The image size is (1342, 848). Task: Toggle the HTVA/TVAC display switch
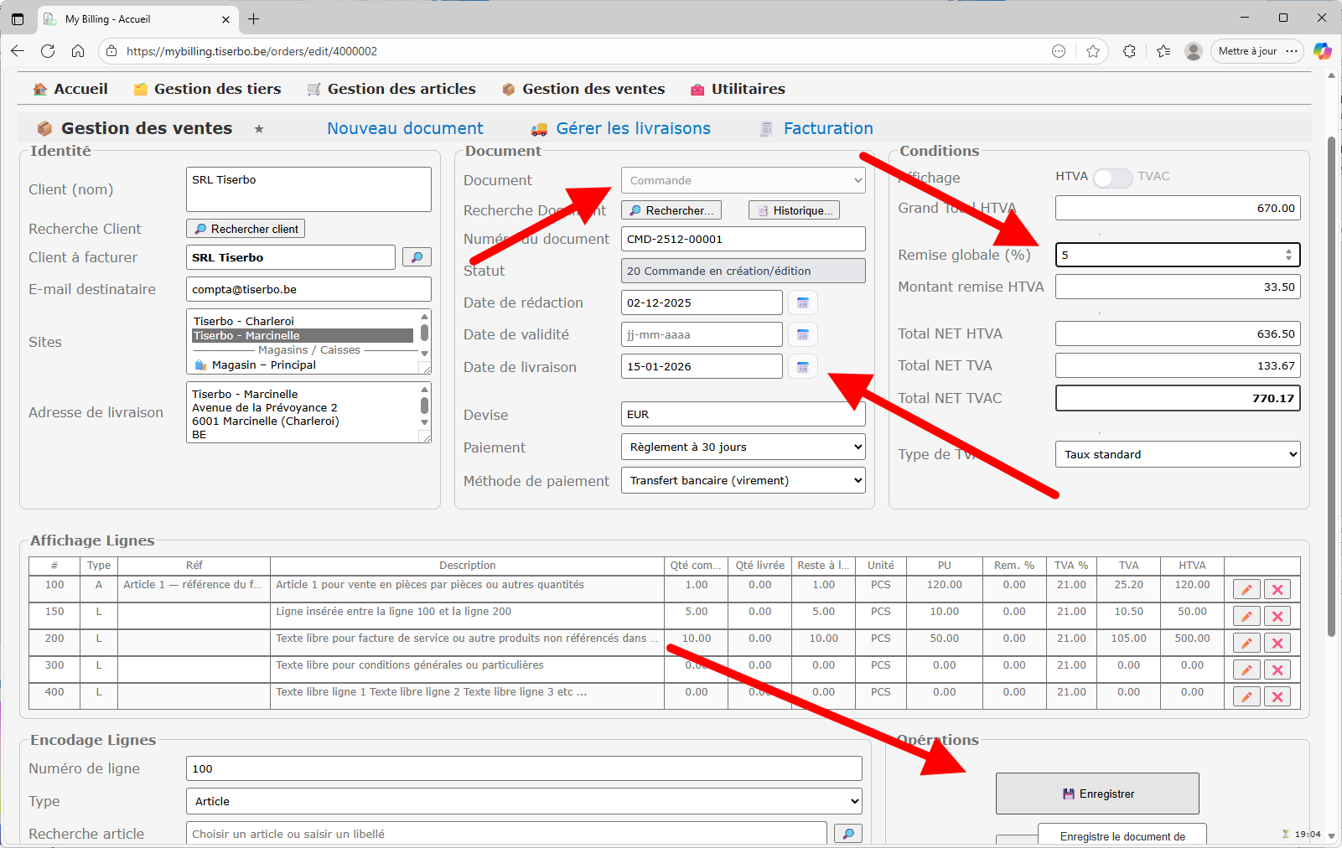pos(1112,178)
